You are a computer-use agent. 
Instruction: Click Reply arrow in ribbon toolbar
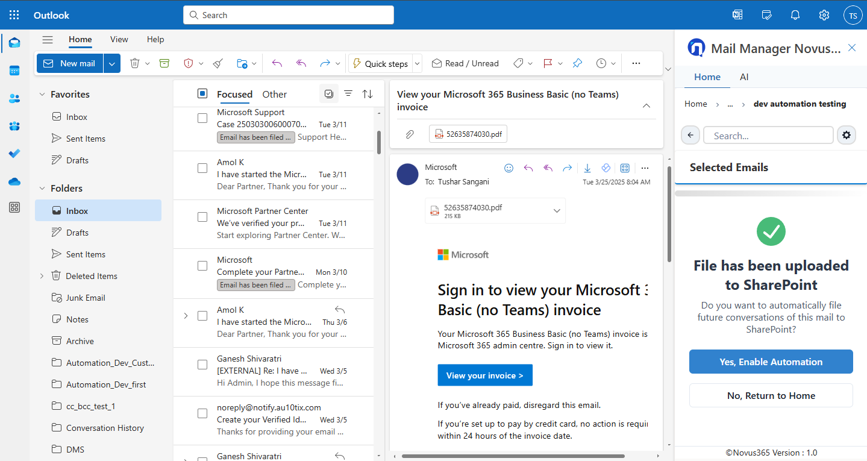(x=277, y=63)
